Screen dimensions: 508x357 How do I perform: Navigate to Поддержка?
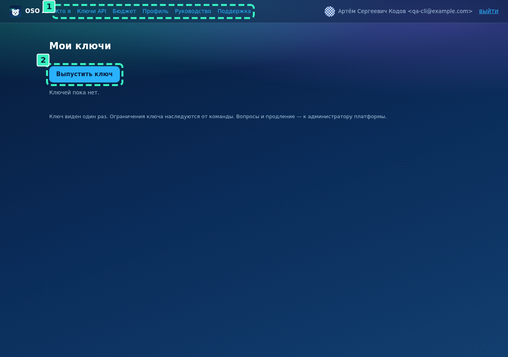(234, 11)
